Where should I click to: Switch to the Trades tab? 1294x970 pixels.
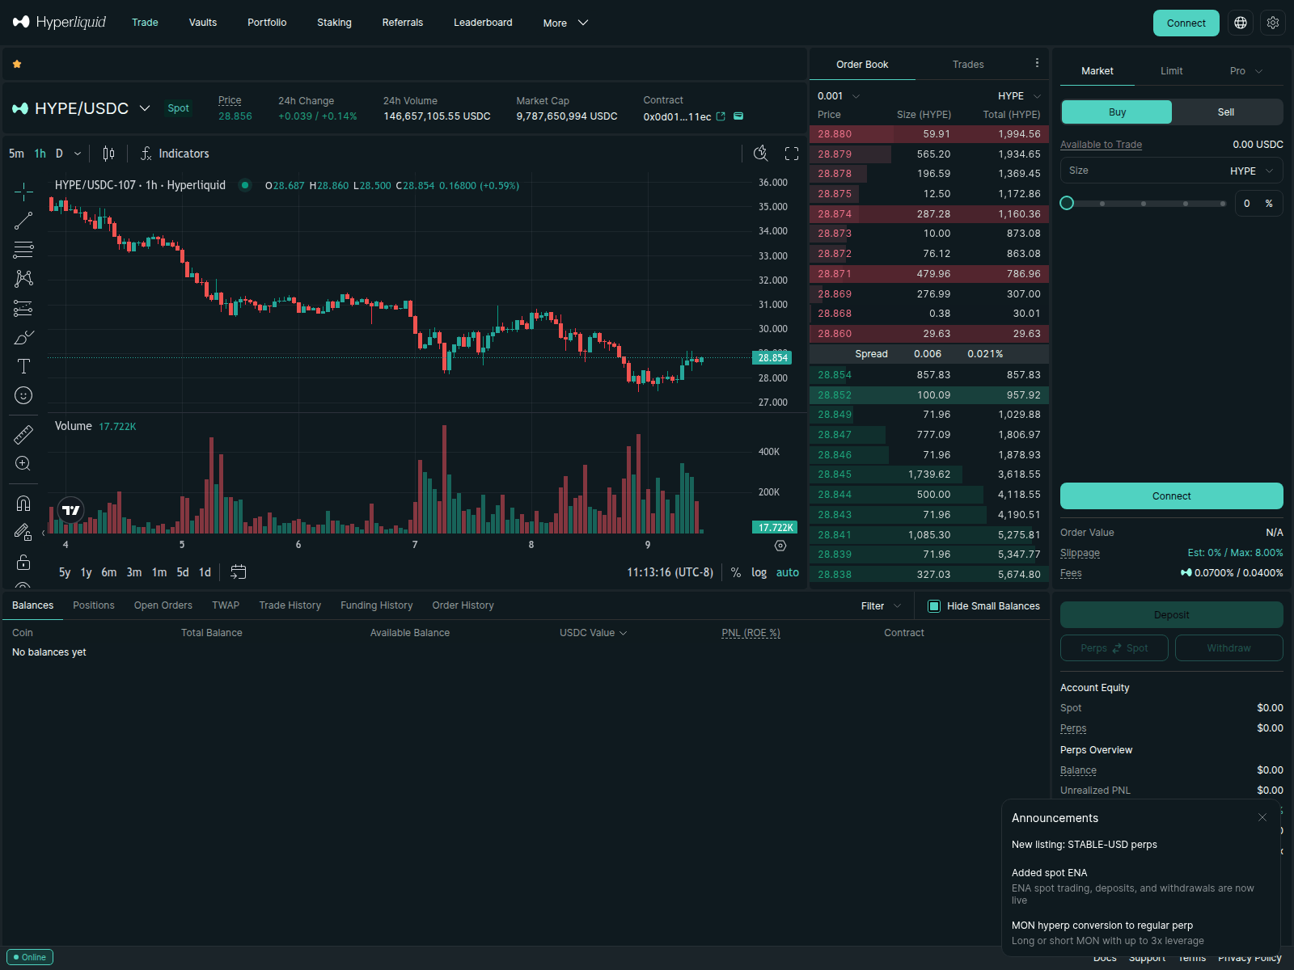coord(968,65)
